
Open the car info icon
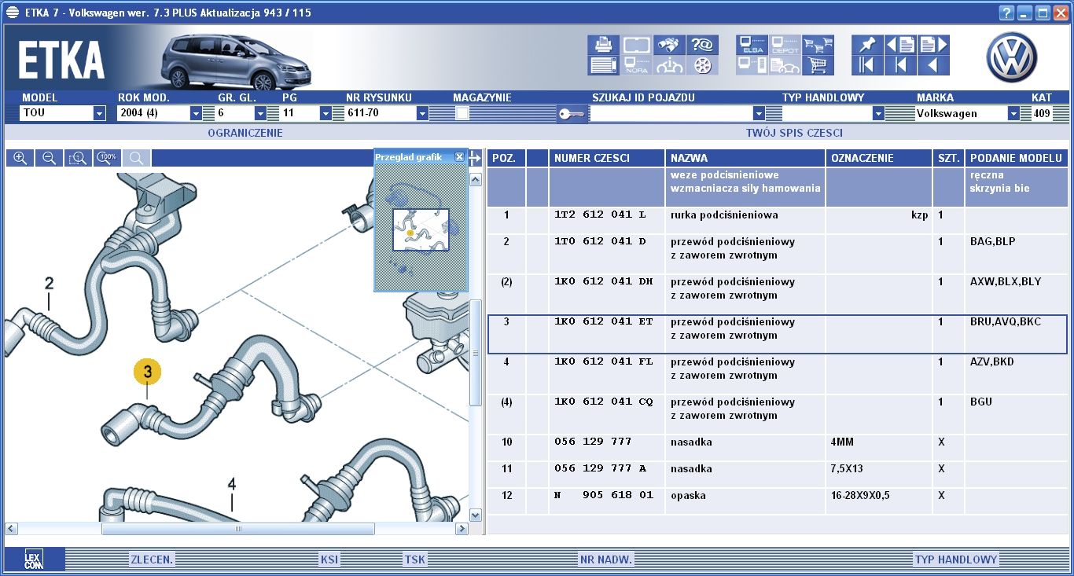click(x=669, y=66)
